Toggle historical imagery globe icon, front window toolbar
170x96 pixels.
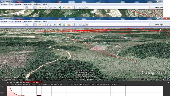60,25
